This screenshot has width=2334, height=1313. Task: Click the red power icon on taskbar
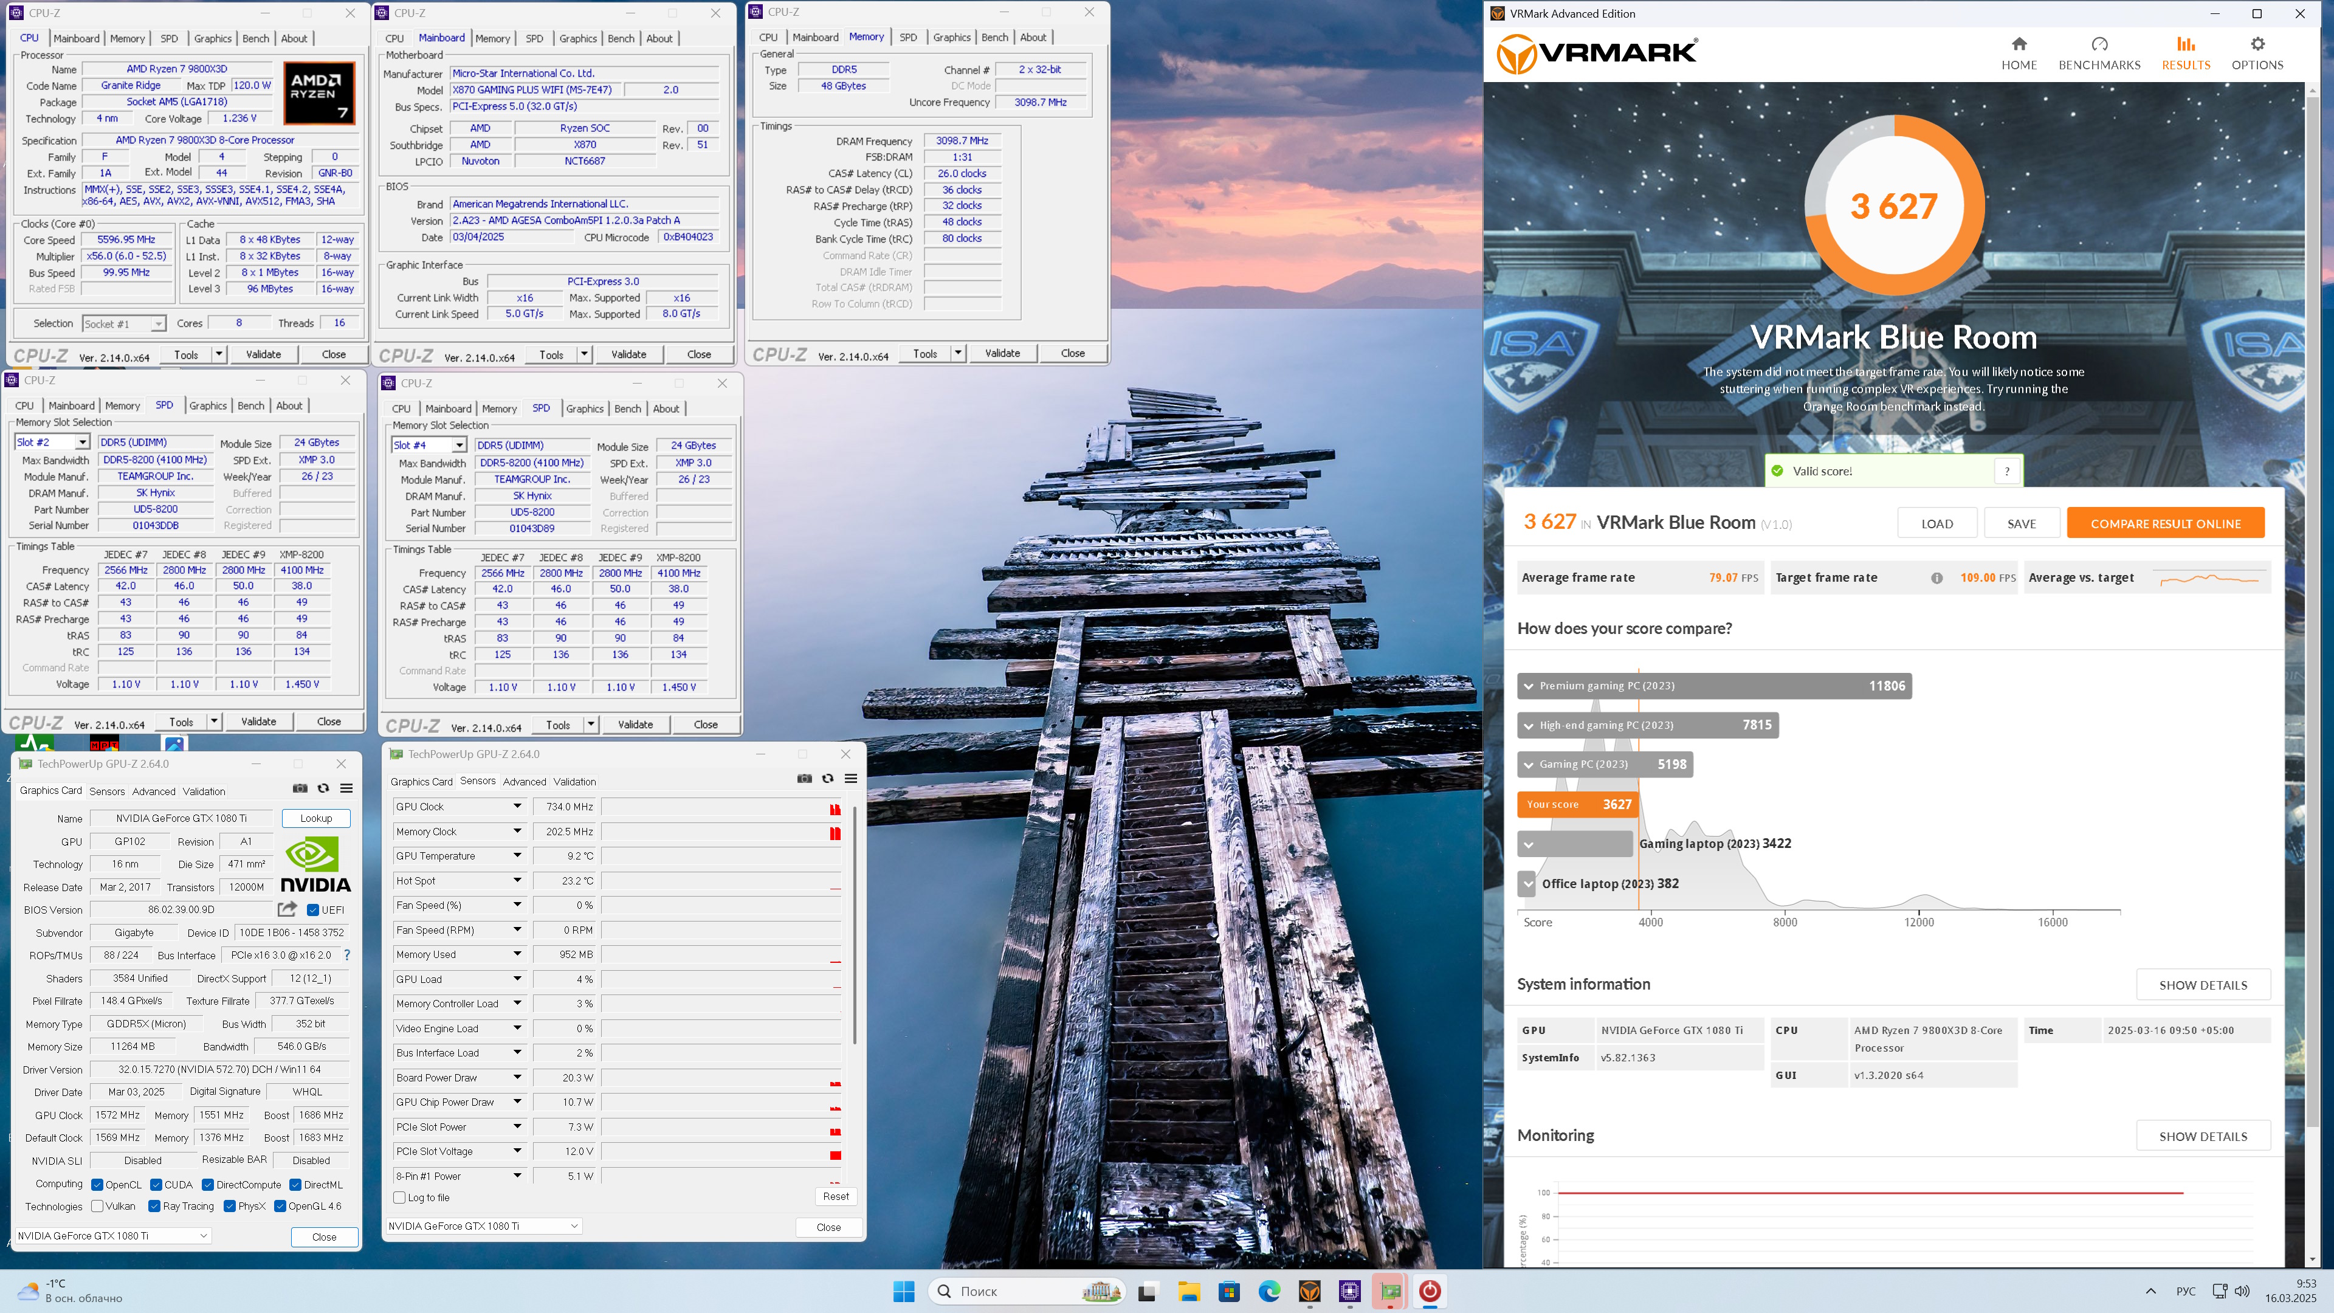[x=1430, y=1291]
